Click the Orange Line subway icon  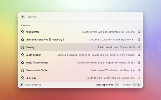click(139, 78)
